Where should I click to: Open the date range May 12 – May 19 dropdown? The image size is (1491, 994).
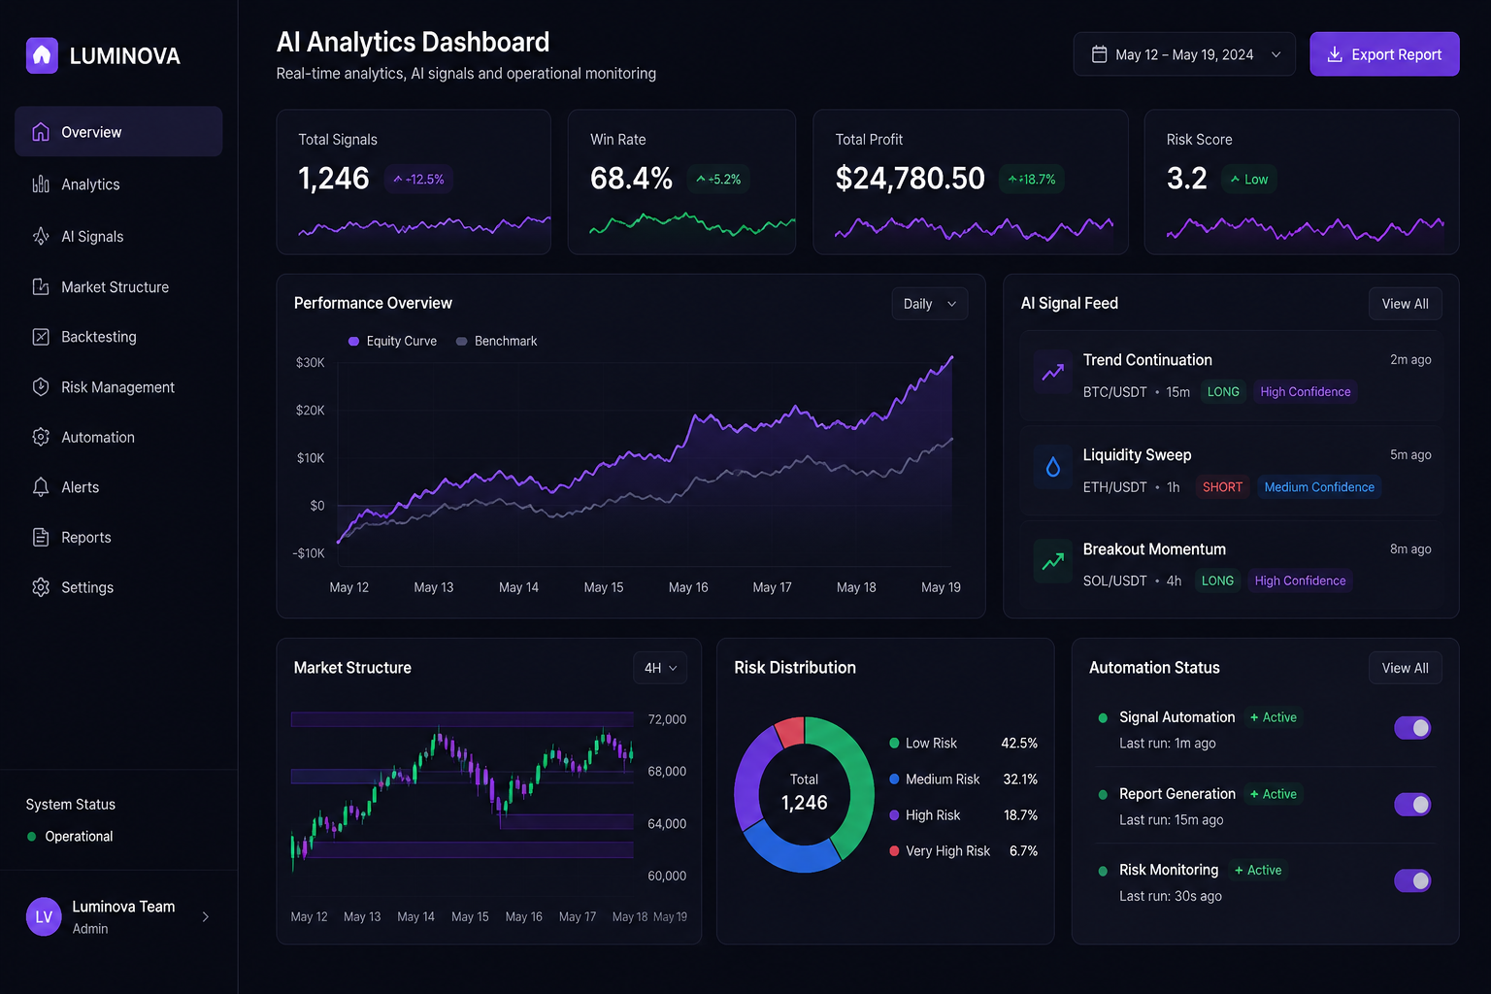pos(1184,54)
